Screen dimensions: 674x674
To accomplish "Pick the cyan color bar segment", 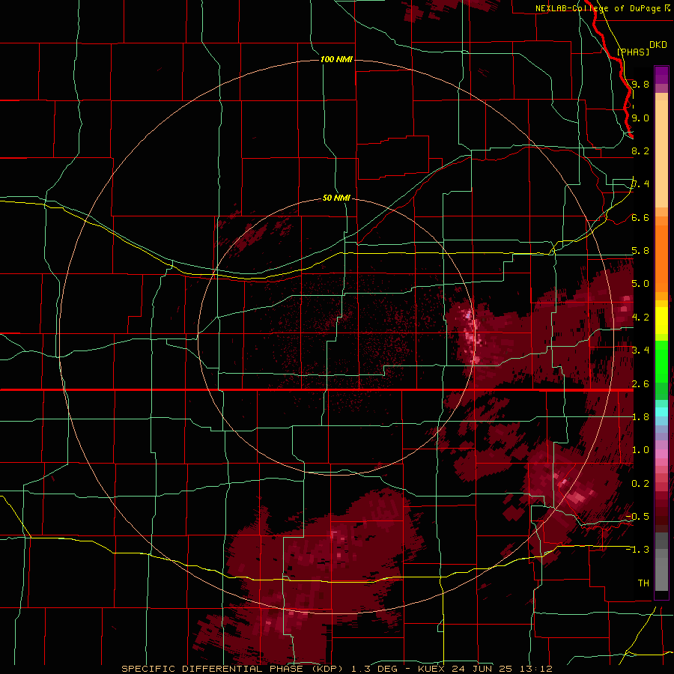I will click(661, 412).
